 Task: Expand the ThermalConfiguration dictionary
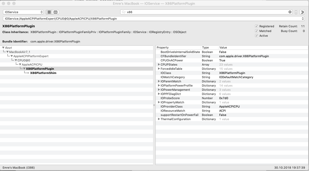click(x=159, y=119)
